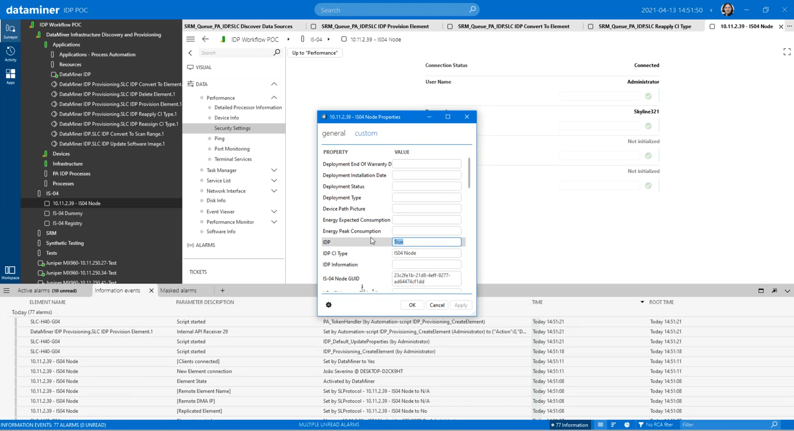The width and height of the screenshot is (794, 431).
Task: Toggle full-screen view of the element card
Action: 787,52
